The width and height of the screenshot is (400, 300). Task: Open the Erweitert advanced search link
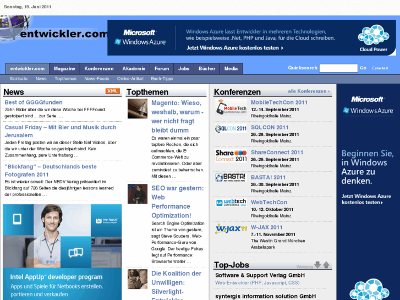(380, 68)
